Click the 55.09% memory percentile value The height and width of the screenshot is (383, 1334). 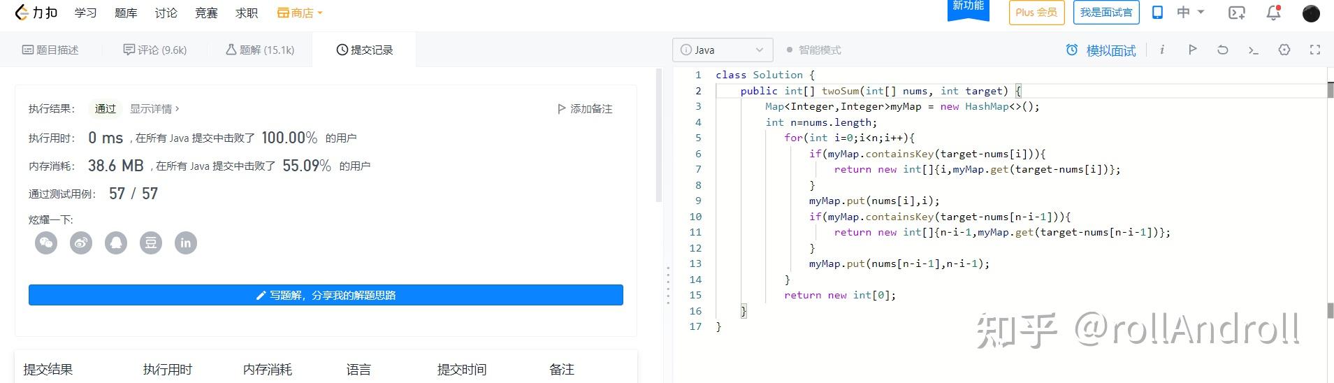point(307,166)
